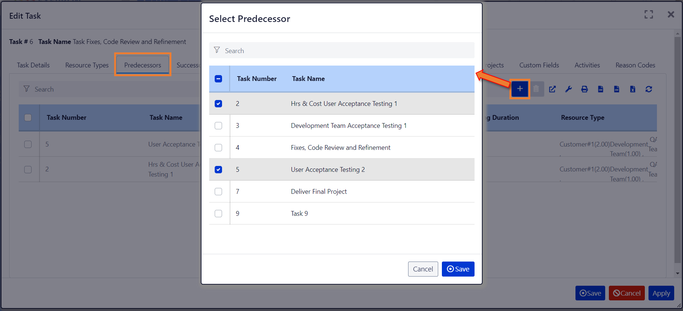Image resolution: width=683 pixels, height=311 pixels.
Task: Go to the Custom Fields tab
Action: point(539,65)
